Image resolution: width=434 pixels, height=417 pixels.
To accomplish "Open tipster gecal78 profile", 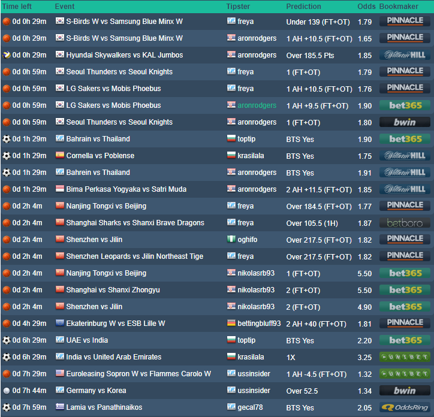I will (250, 407).
